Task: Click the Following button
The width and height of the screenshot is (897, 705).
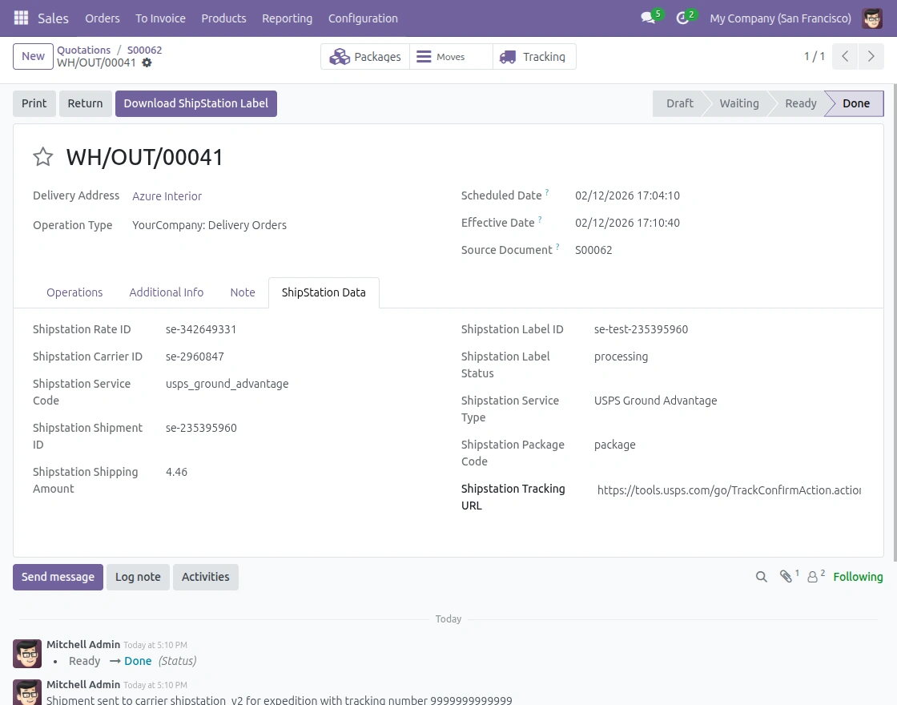Action: (858, 577)
